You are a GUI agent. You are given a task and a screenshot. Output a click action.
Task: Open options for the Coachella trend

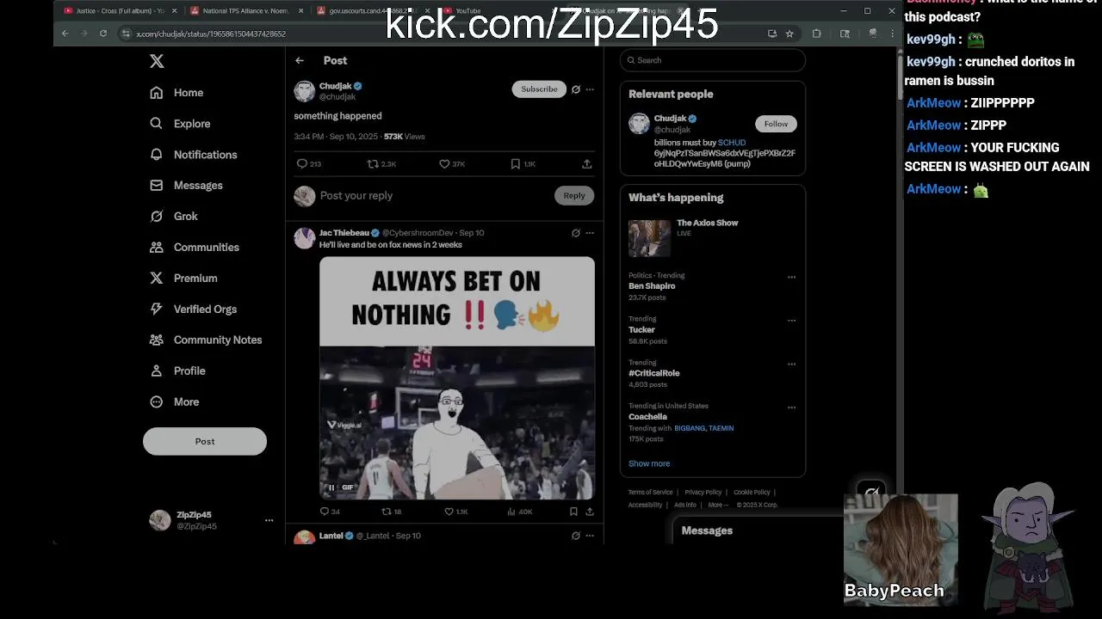791,408
